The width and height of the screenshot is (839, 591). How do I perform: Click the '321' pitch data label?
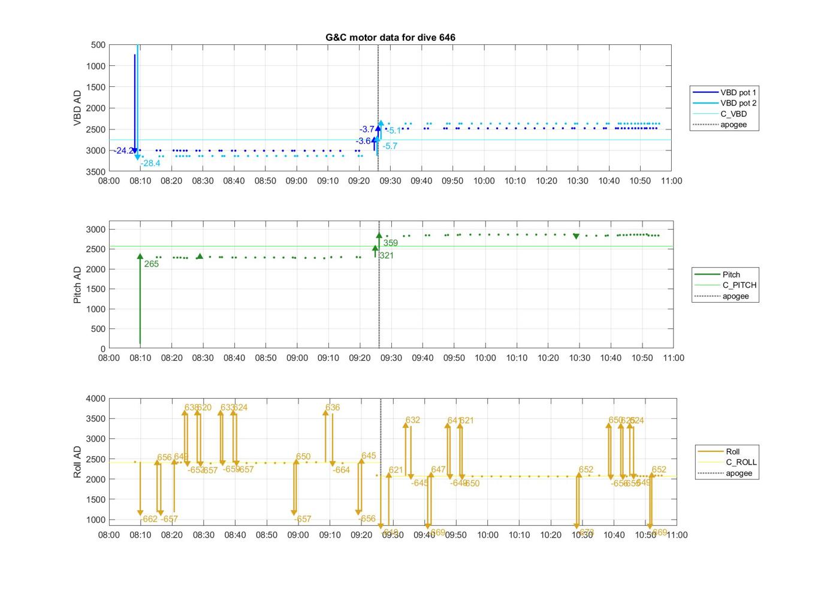click(387, 255)
